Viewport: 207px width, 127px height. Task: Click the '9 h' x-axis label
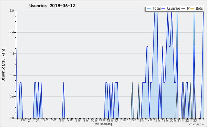tap(86, 120)
